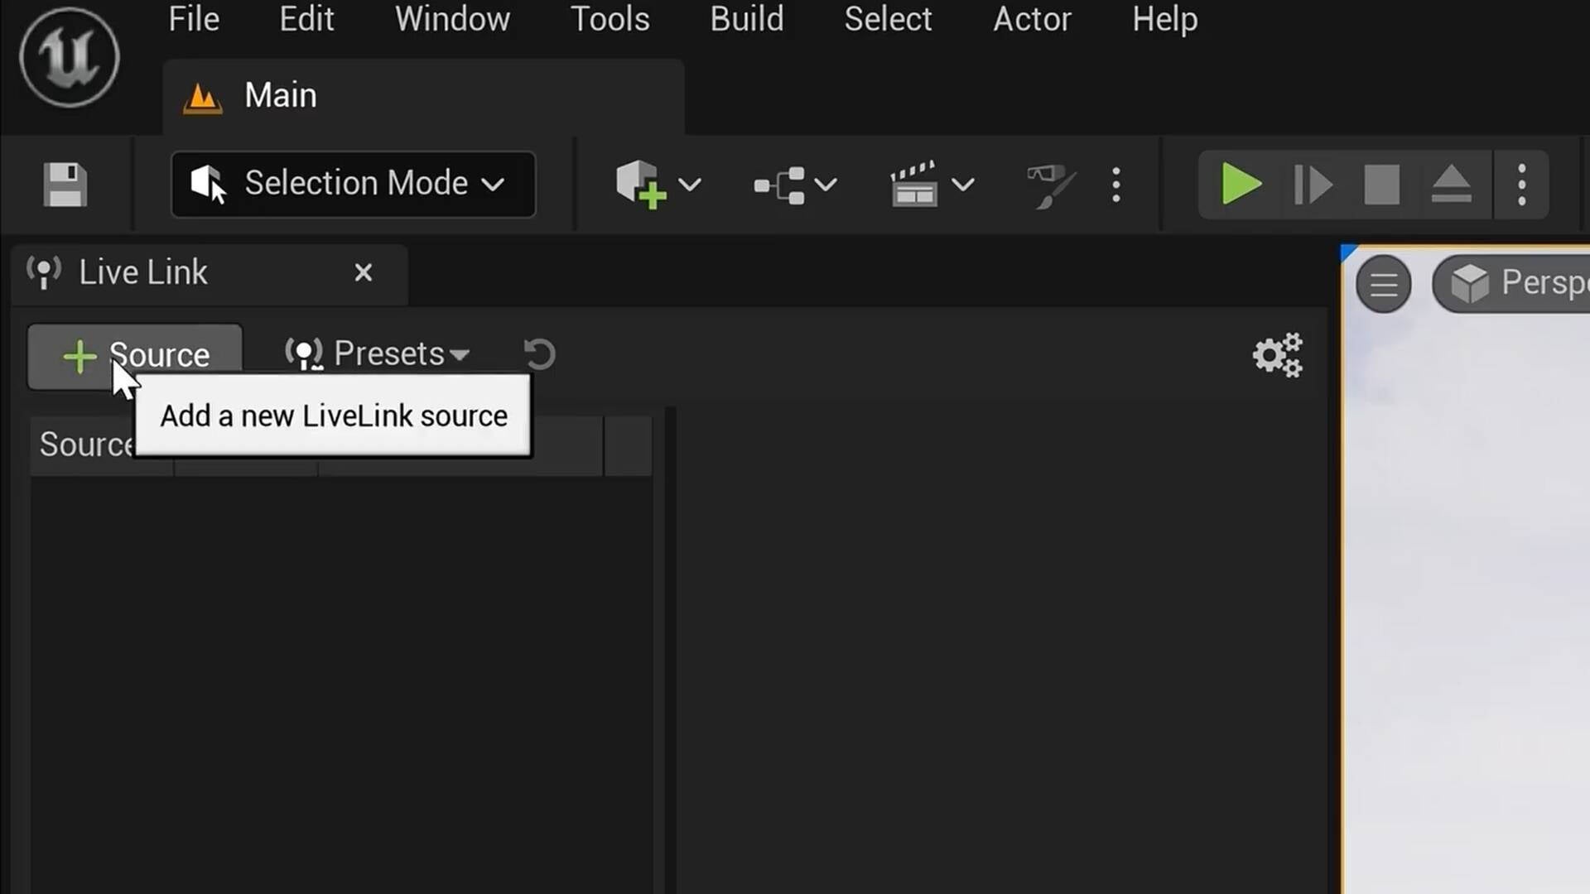The width and height of the screenshot is (1590, 894).
Task: Open the play options three-dot menu
Action: click(1522, 185)
